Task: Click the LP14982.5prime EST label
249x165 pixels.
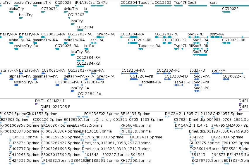Action: tap(56, 161)
